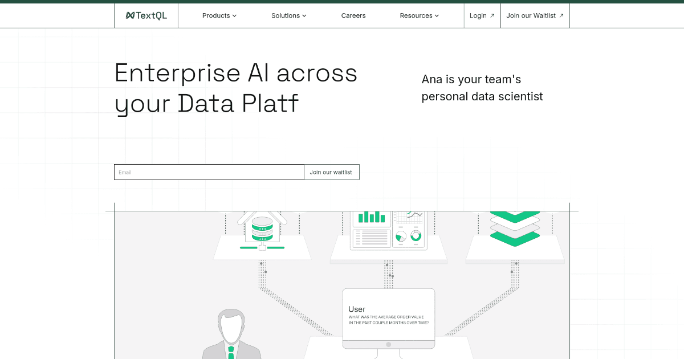Screen dimensions: 684x359
Task: Click the businessman avatar with green tie
Action: click(230, 333)
